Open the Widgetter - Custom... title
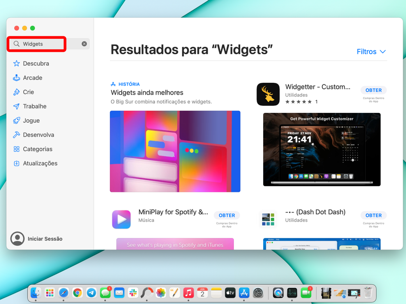This screenshot has height=304, width=406. (x=318, y=87)
